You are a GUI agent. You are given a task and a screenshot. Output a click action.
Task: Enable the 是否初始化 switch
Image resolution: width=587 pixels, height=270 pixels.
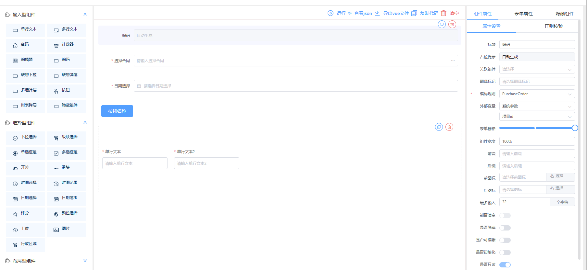505,253
